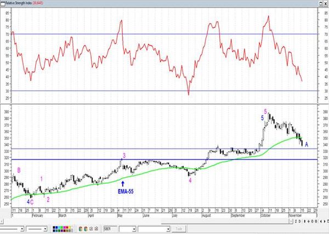The width and height of the screenshot is (329, 234).
Task: Click the window icon left of Relative Strength Index title
Action: [x=3, y=3]
